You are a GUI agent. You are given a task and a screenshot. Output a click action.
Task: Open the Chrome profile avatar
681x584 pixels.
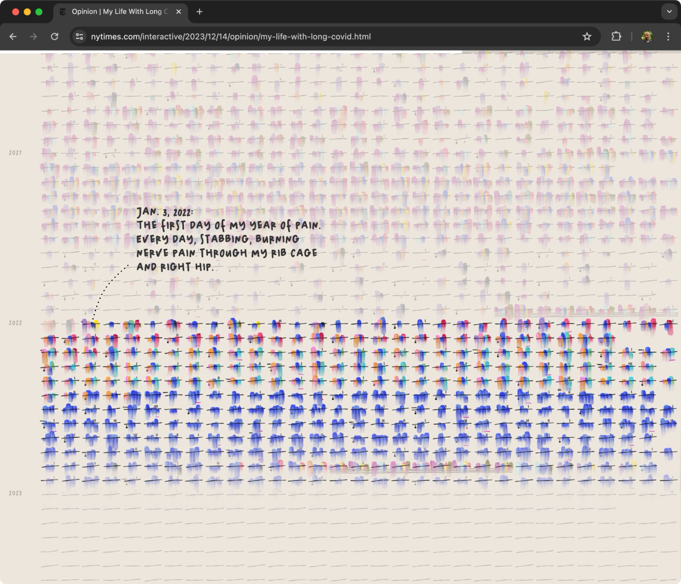coord(647,36)
